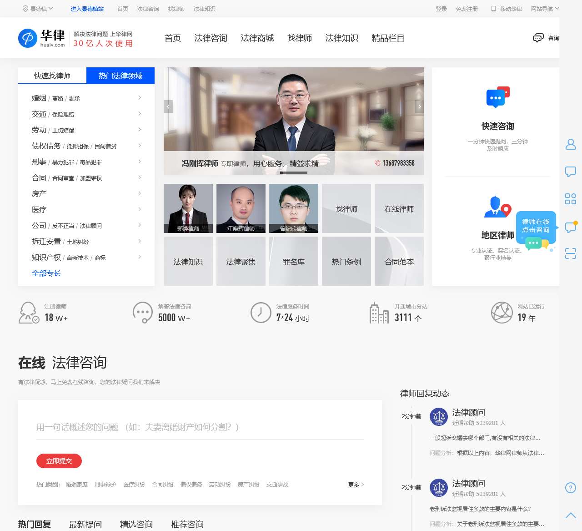Open the user profile icon in right sidebar
Screen dimensions: 582x531
[571, 144]
